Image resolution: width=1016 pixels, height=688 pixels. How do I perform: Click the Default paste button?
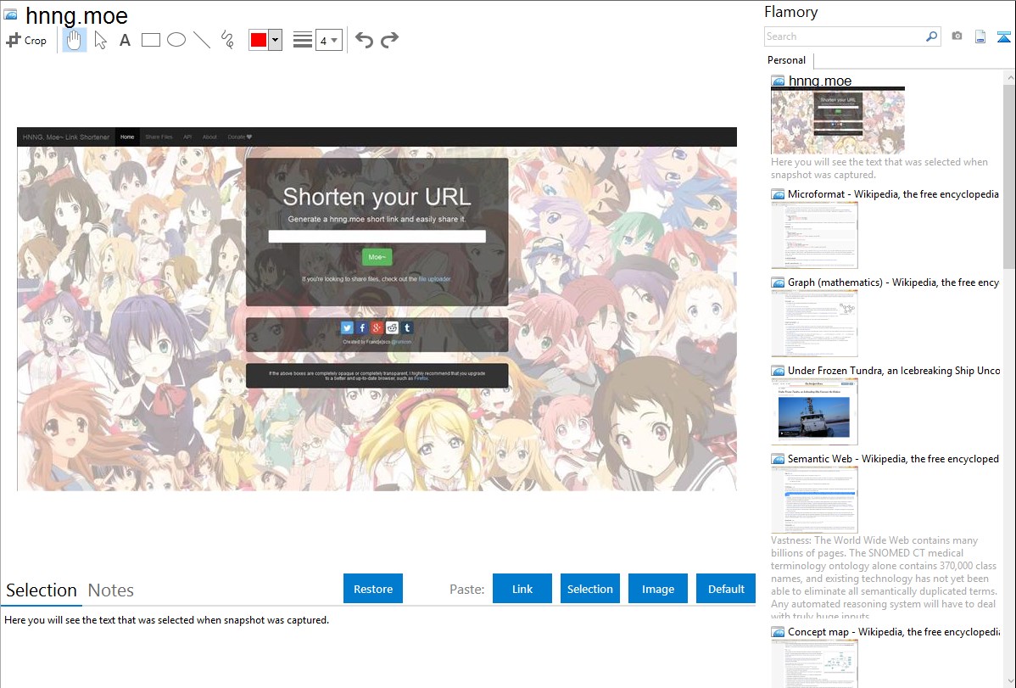click(x=726, y=589)
